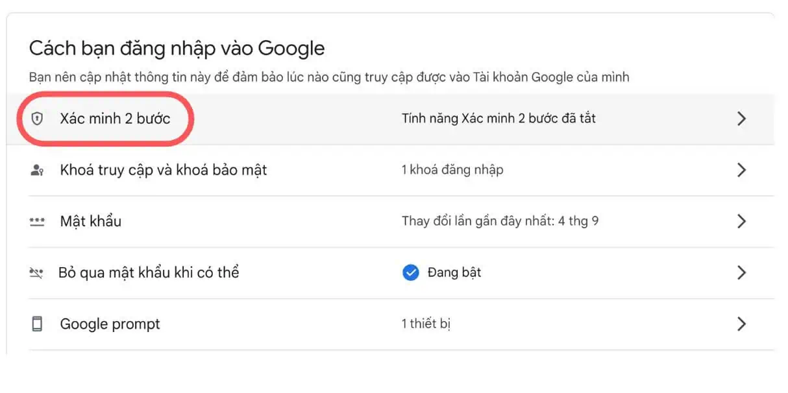Click the '1 khoá đăng nhập' status text
This screenshot has width=788, height=393.
452,170
